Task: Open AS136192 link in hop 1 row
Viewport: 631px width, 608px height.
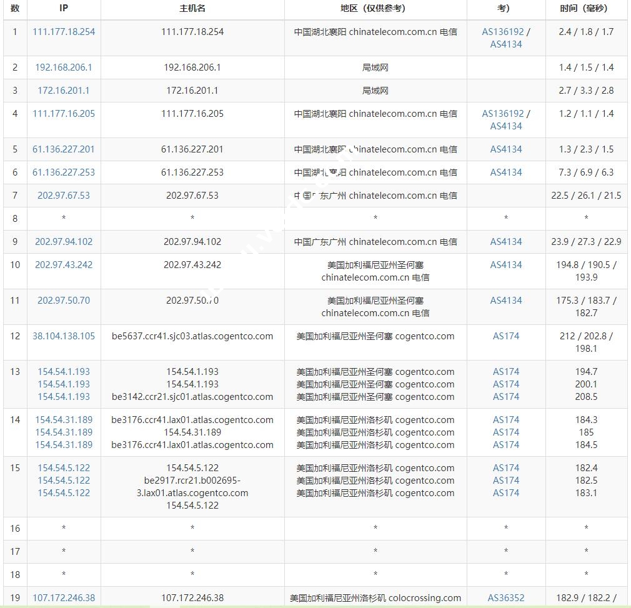Action: (x=502, y=32)
